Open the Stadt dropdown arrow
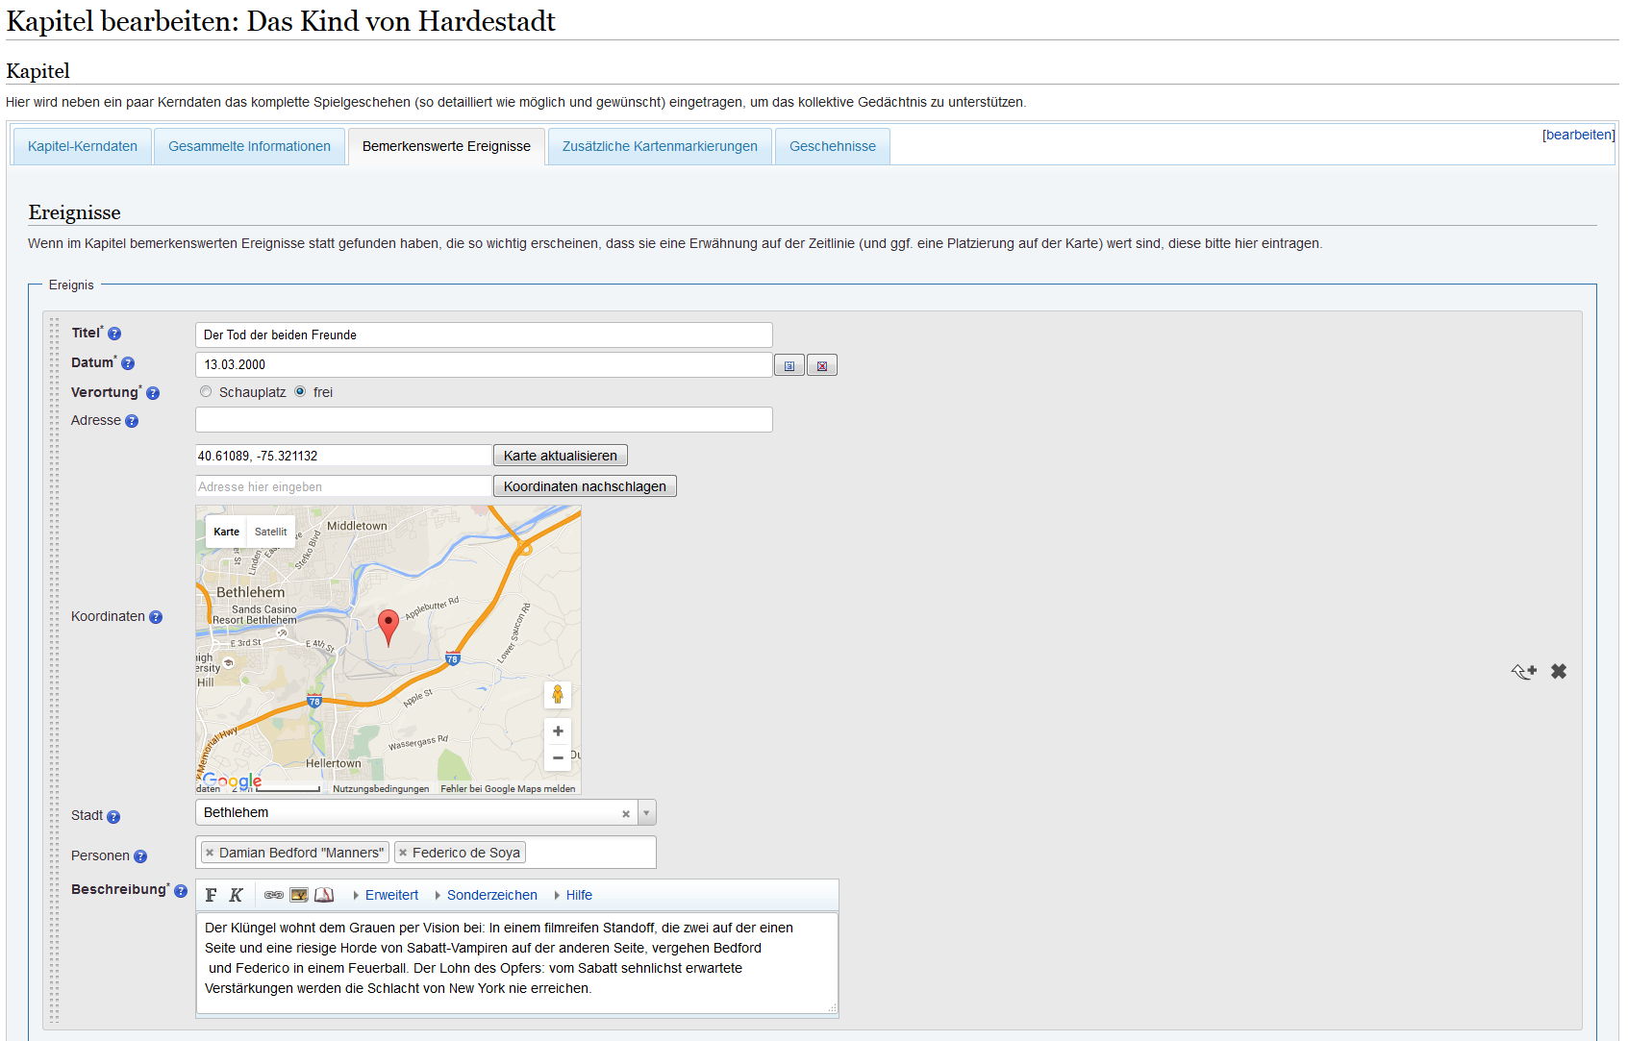The height and width of the screenshot is (1041, 1628). [x=646, y=813]
